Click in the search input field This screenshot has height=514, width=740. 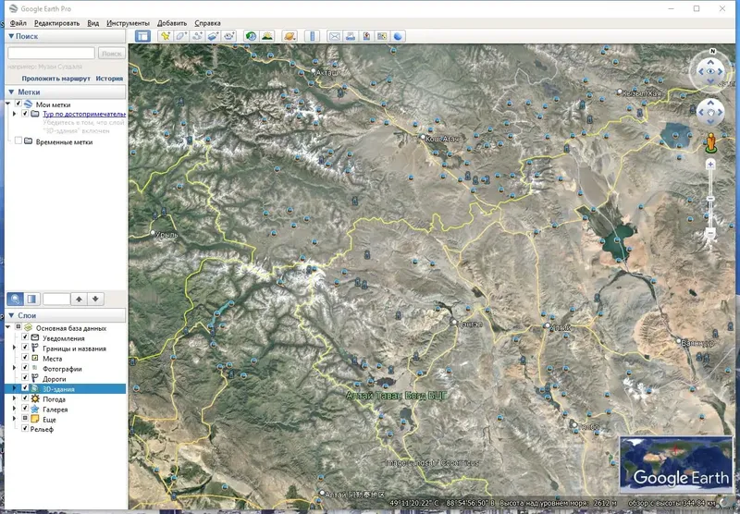click(x=51, y=54)
